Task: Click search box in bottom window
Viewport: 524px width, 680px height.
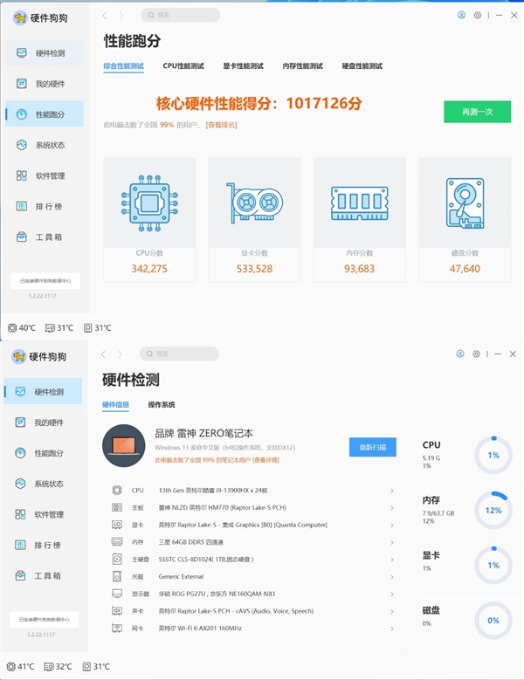Action: point(179,354)
